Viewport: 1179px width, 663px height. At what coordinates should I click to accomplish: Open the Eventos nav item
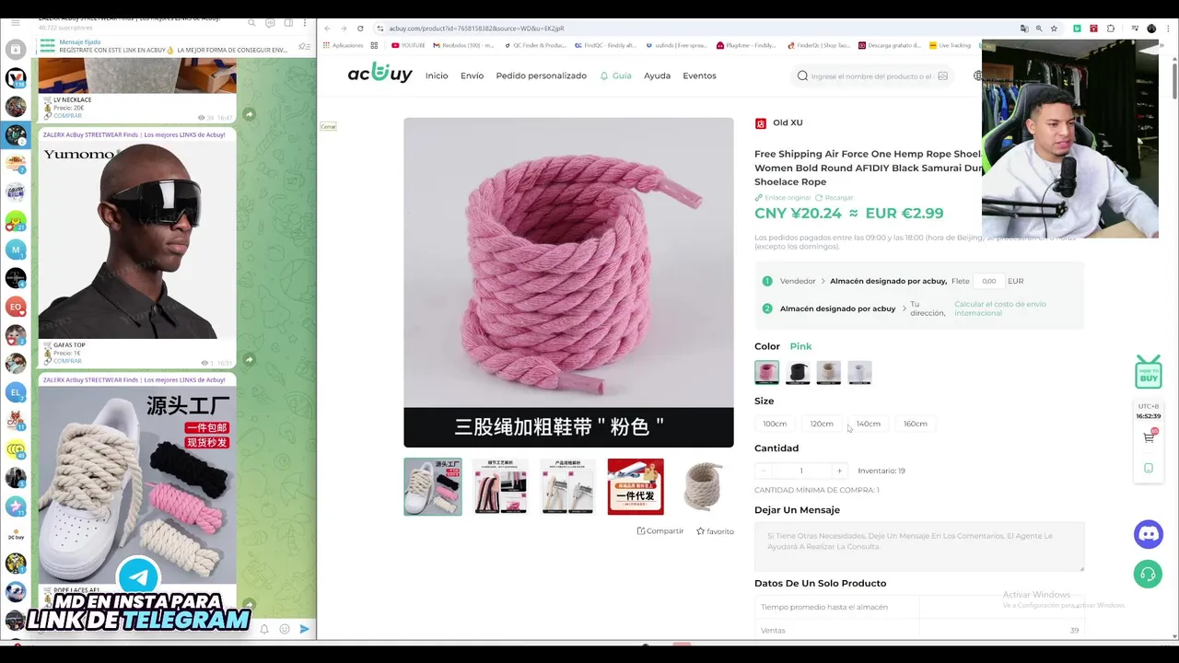click(x=699, y=76)
